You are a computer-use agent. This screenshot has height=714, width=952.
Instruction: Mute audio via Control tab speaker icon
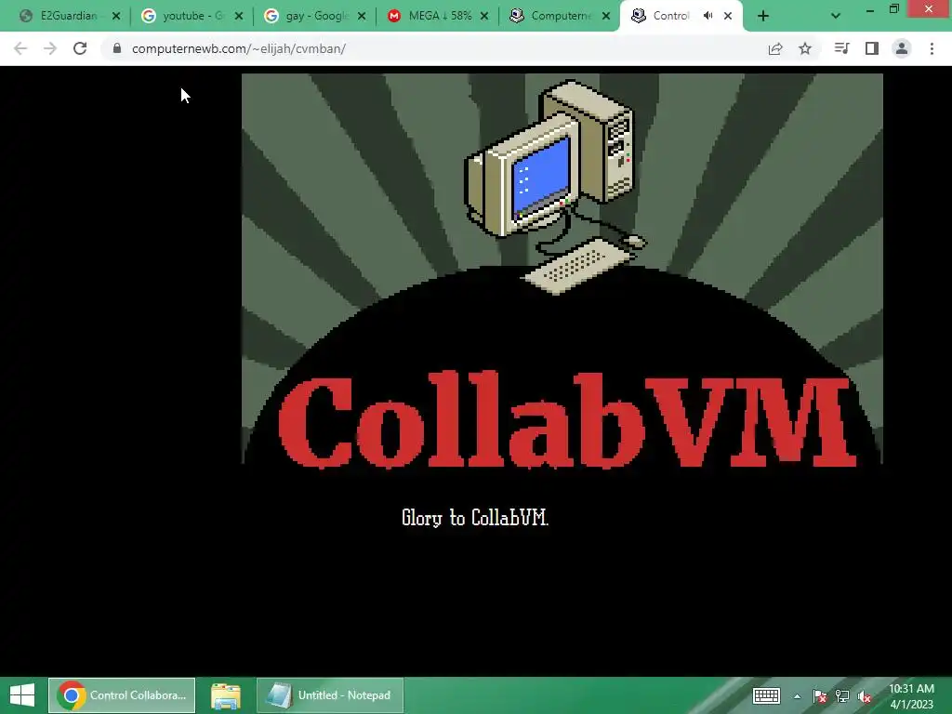pos(707,16)
